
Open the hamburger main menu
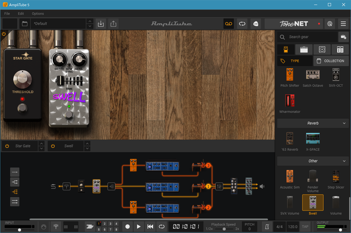(343, 24)
